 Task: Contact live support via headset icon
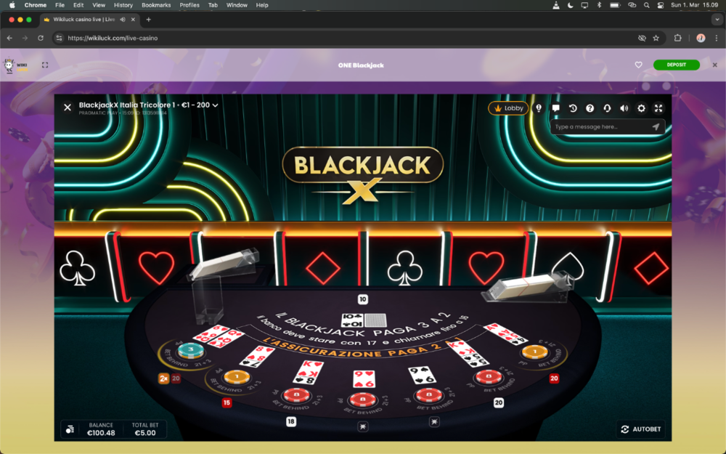click(607, 108)
